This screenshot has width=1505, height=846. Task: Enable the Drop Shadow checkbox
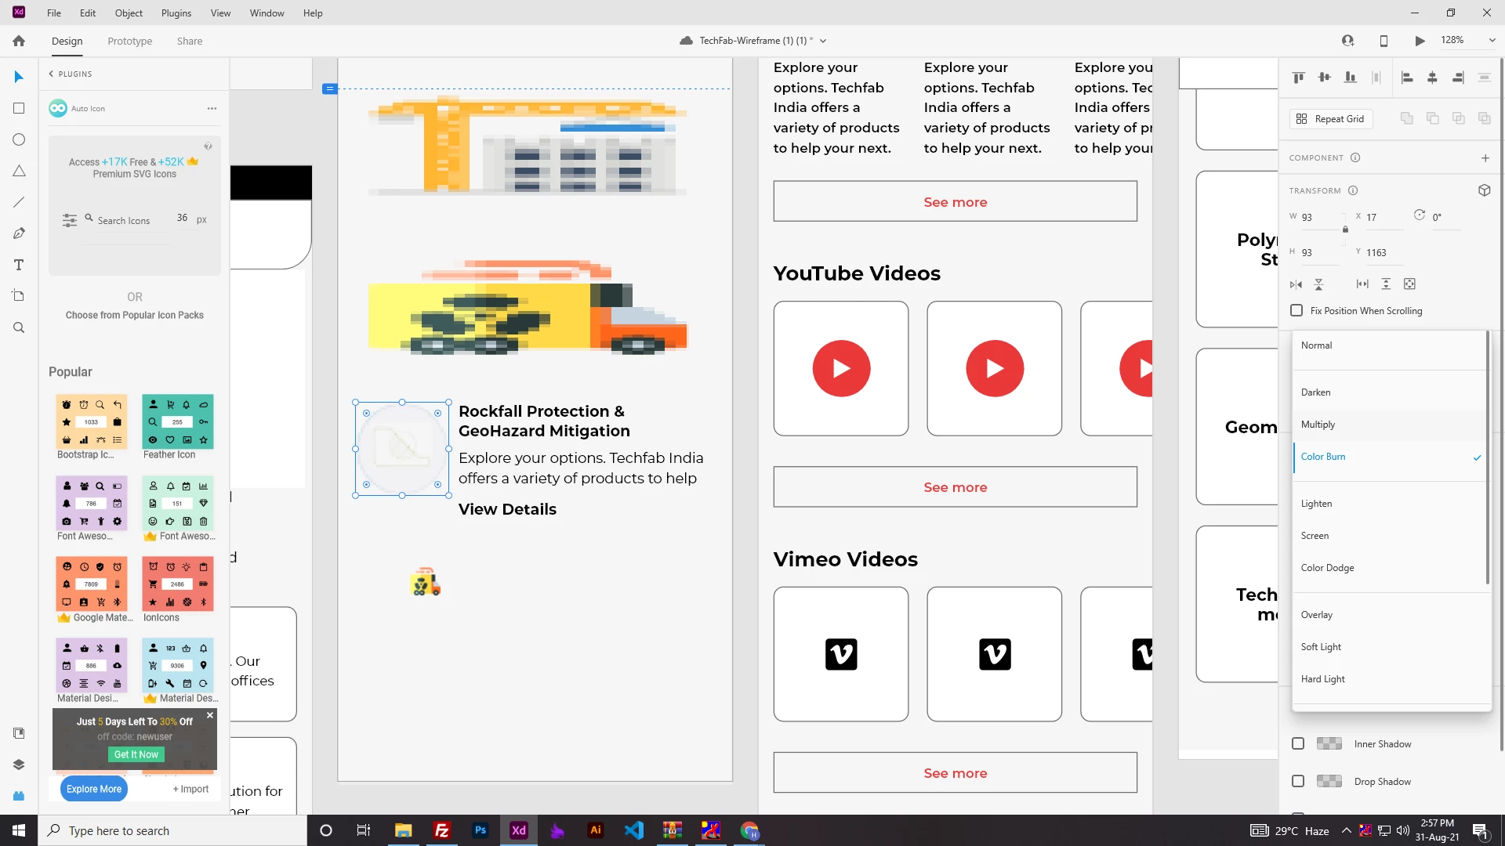point(1298,781)
